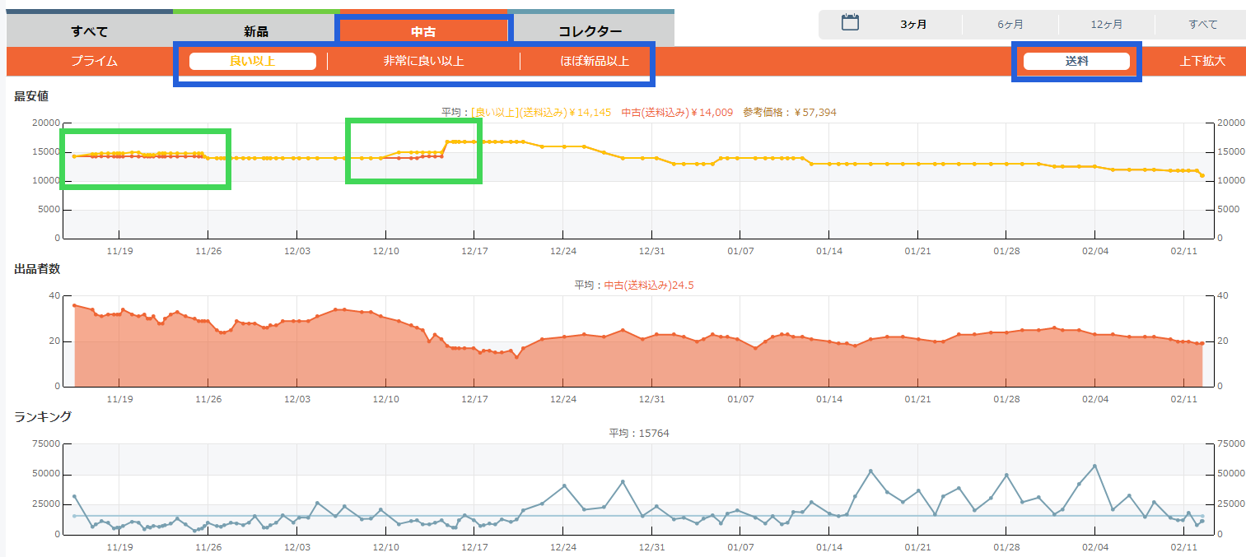Click the 中古(送料込み) ¥14,009 legend label
The image size is (1246, 557).
tap(677, 113)
